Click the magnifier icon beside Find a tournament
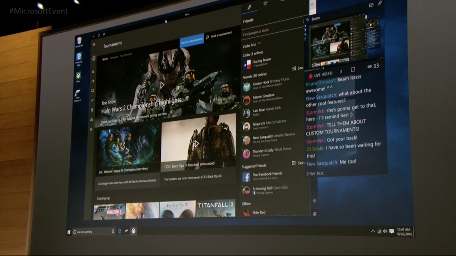The height and width of the screenshot is (256, 456). (207, 37)
